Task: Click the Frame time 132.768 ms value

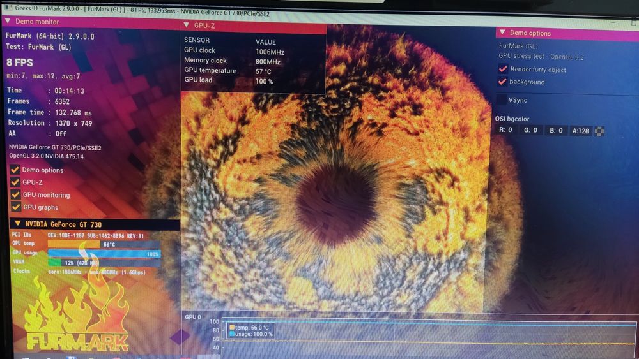Action: (x=73, y=113)
